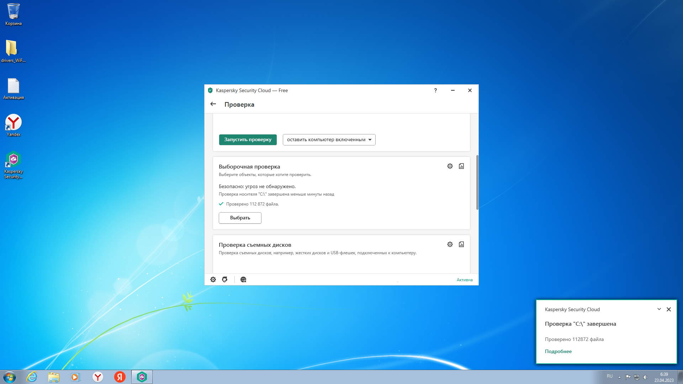683x384 pixels.
Task: Click the 'Запустить проверку' button
Action: 248,140
